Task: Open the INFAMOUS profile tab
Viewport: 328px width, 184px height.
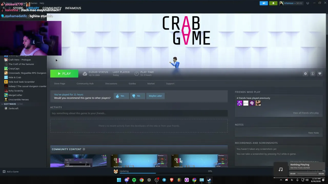Action: [x=73, y=8]
